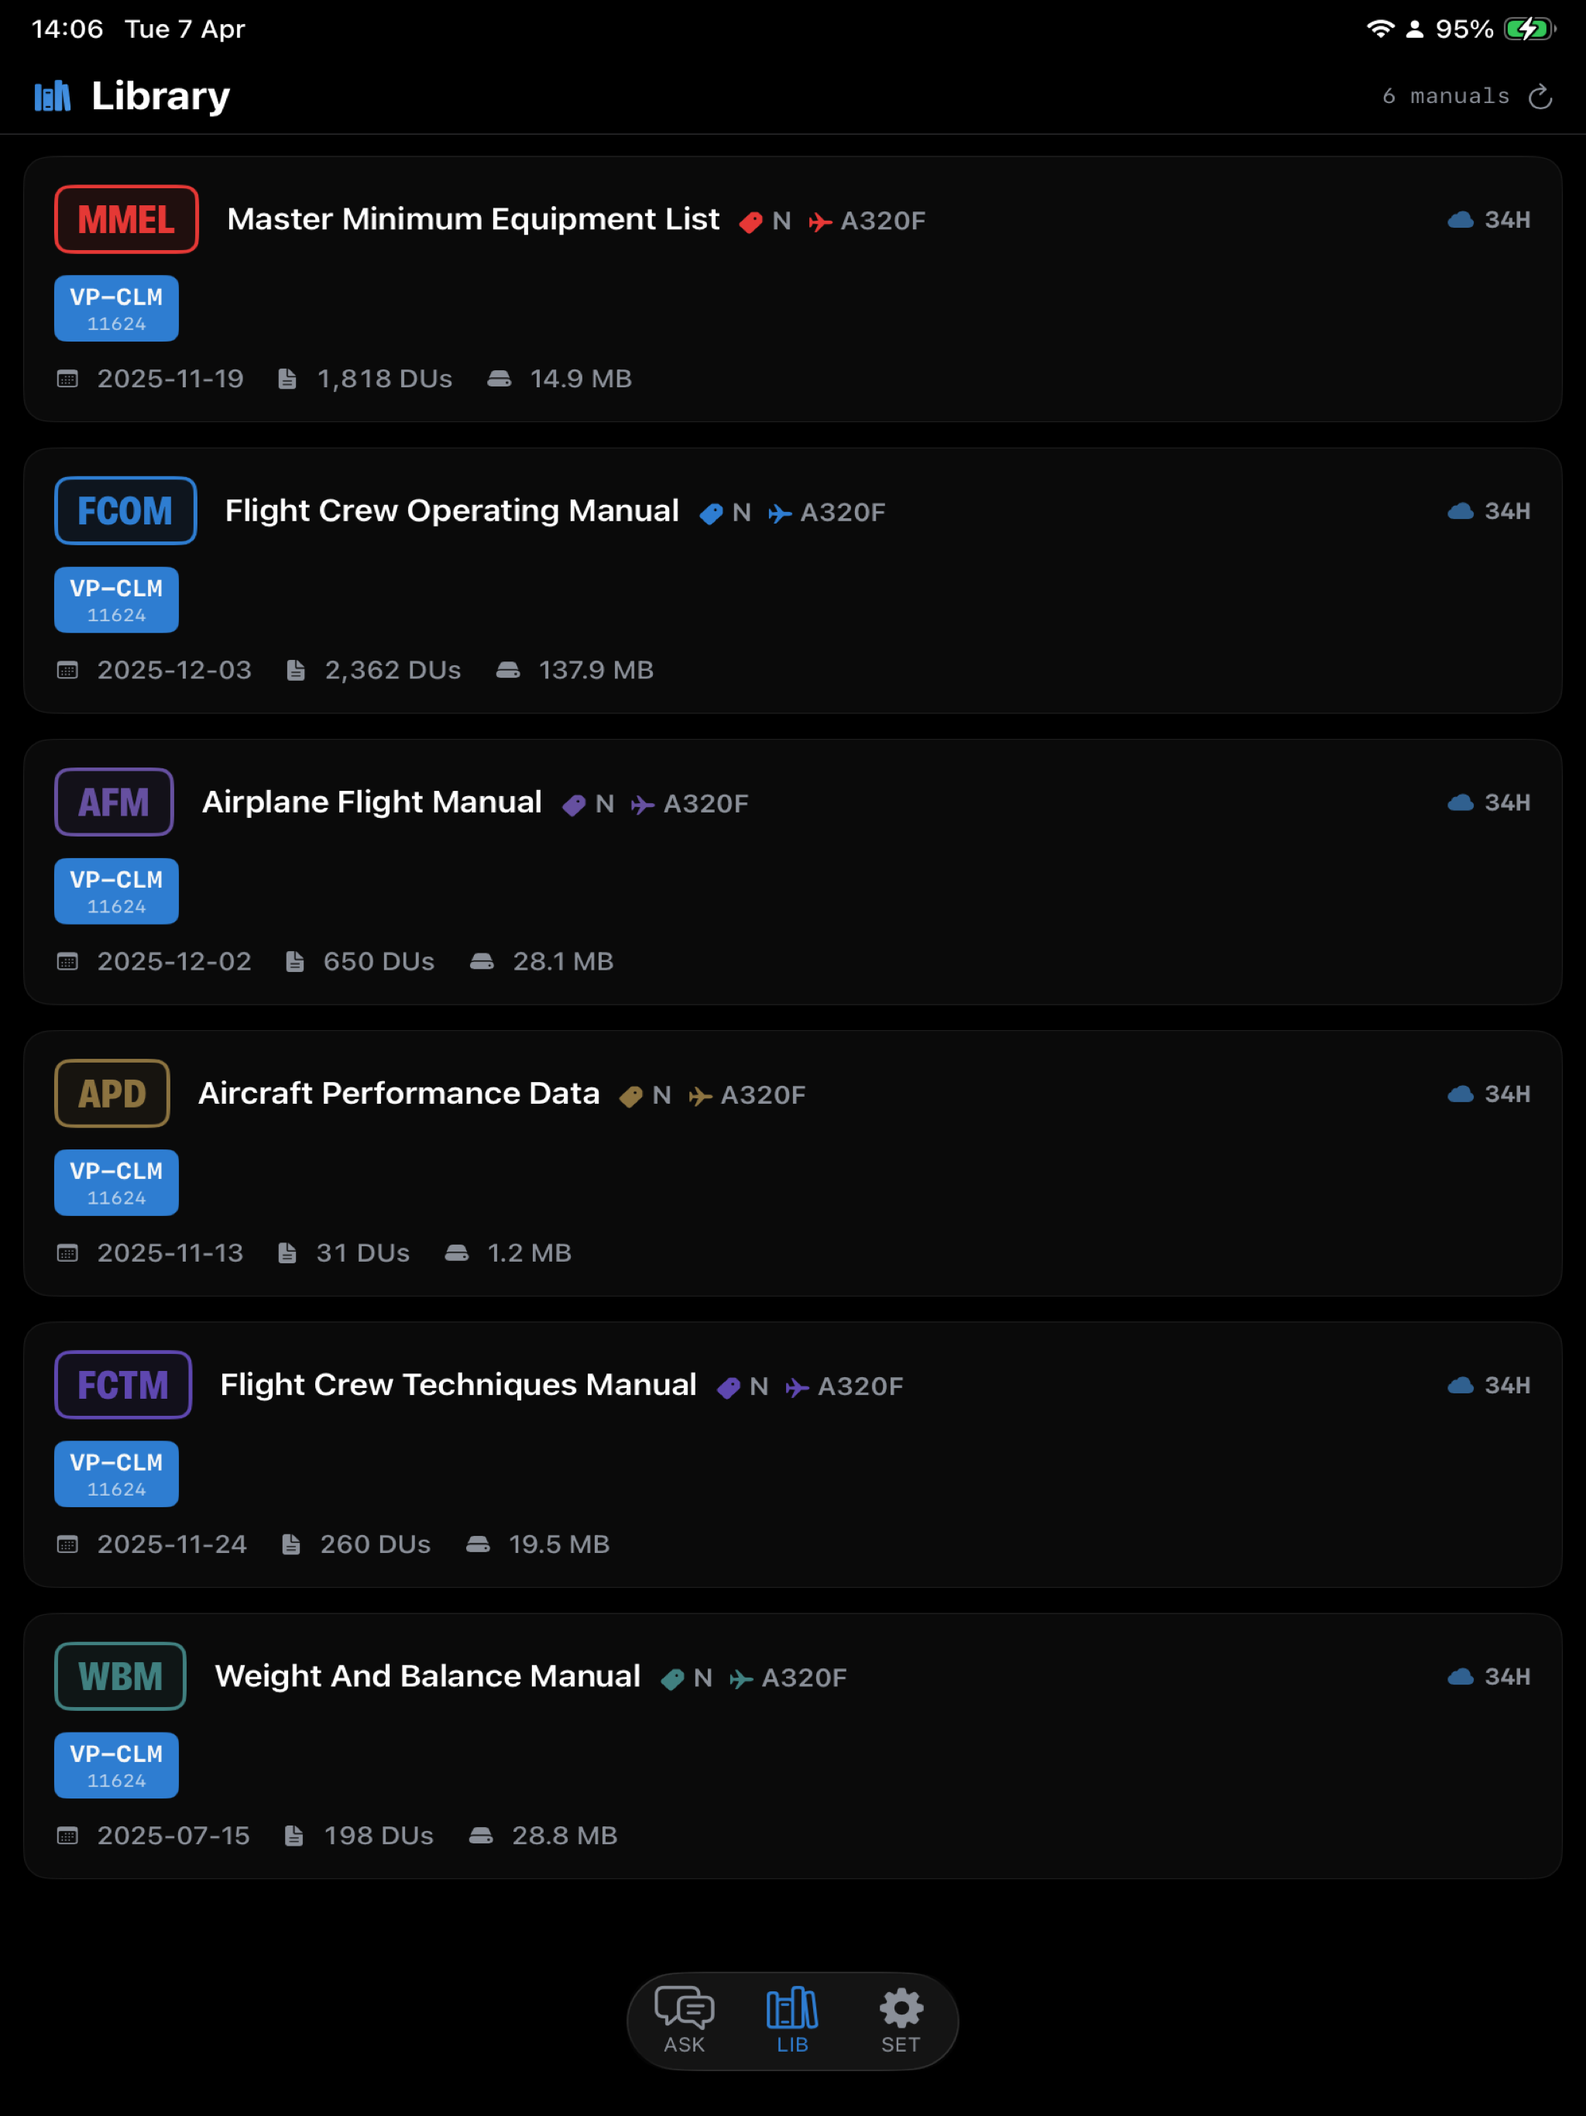Viewport: 1586px width, 2116px height.
Task: Select the Airplane Flight Manual title
Action: [372, 802]
